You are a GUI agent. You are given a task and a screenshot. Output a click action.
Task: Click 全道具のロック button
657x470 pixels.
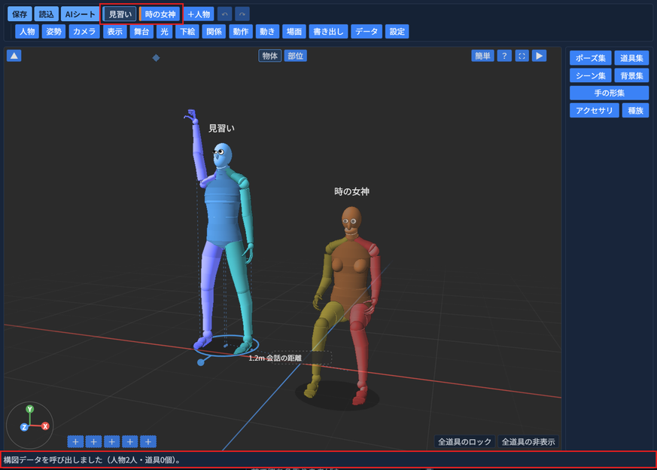(464, 441)
